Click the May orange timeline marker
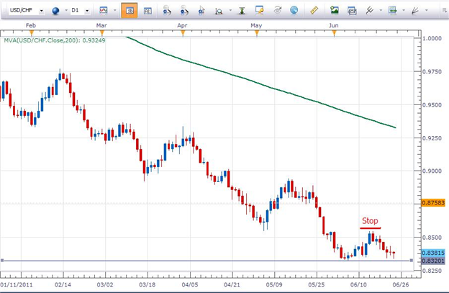The image size is (449, 293). click(257, 33)
